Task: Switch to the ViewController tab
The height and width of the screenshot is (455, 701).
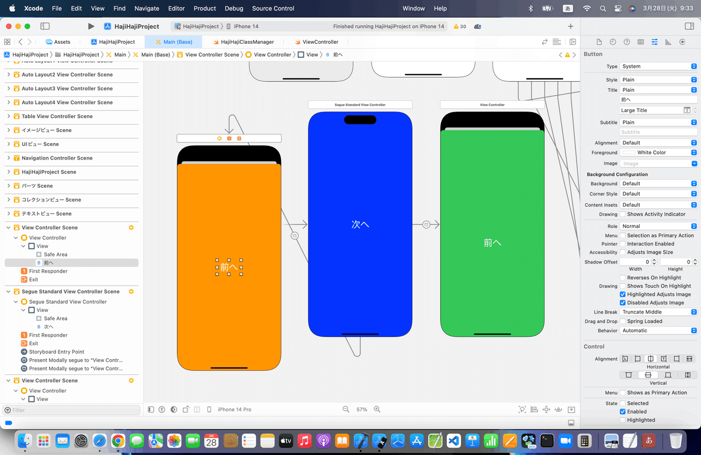Action: [316, 42]
